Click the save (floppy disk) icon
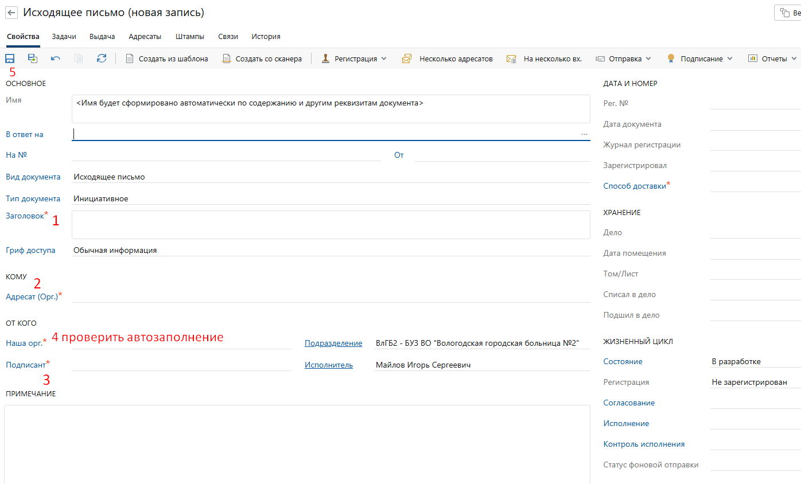This screenshot has height=484, width=801. click(10, 58)
